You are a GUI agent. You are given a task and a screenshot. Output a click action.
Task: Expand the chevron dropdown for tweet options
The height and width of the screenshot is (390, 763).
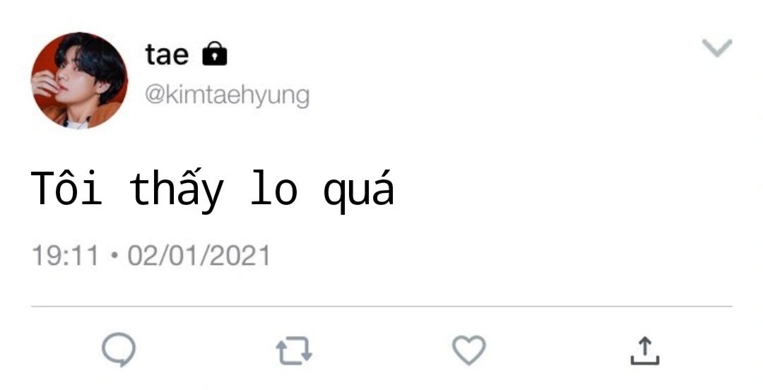pyautogui.click(x=717, y=48)
